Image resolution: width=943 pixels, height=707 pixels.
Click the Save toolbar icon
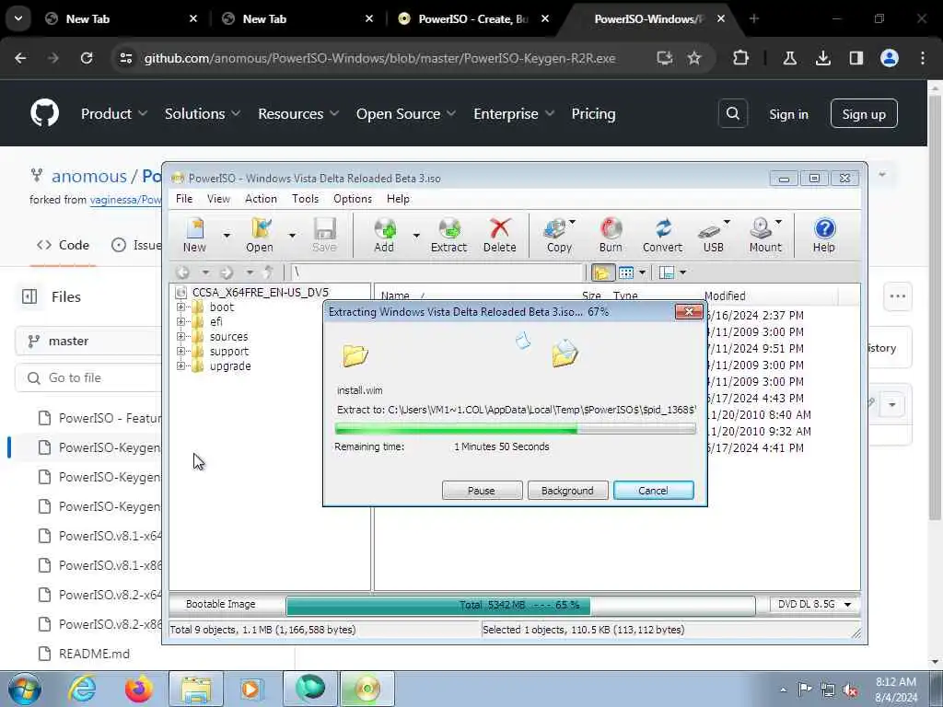324,235
